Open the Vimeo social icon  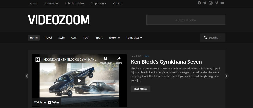217,3
